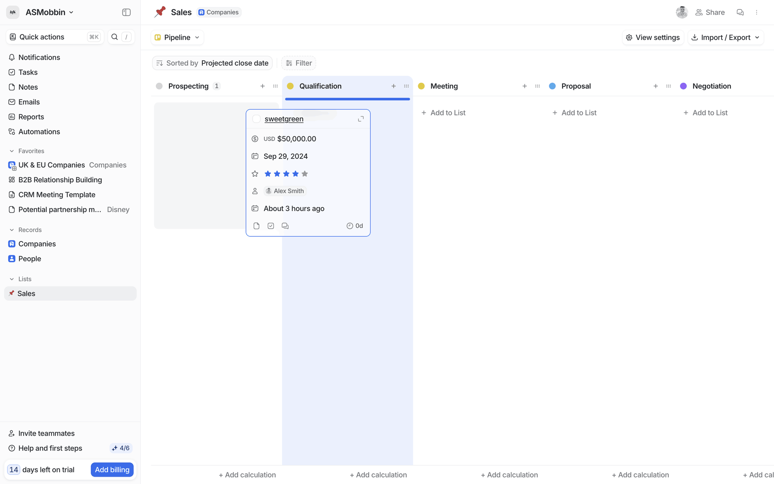Toggle the sidebar collapse icon
Screen dimensions: 774x484
[x=126, y=12]
